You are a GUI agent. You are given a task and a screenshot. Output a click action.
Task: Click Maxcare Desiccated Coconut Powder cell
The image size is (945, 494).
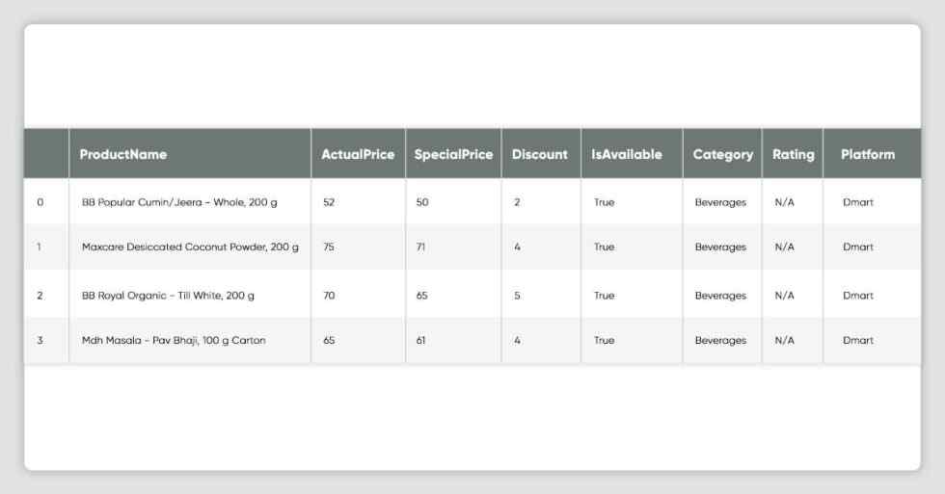(x=191, y=247)
